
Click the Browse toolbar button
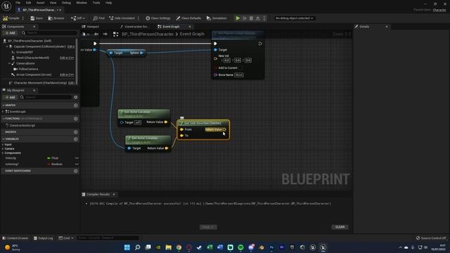[x=56, y=18]
